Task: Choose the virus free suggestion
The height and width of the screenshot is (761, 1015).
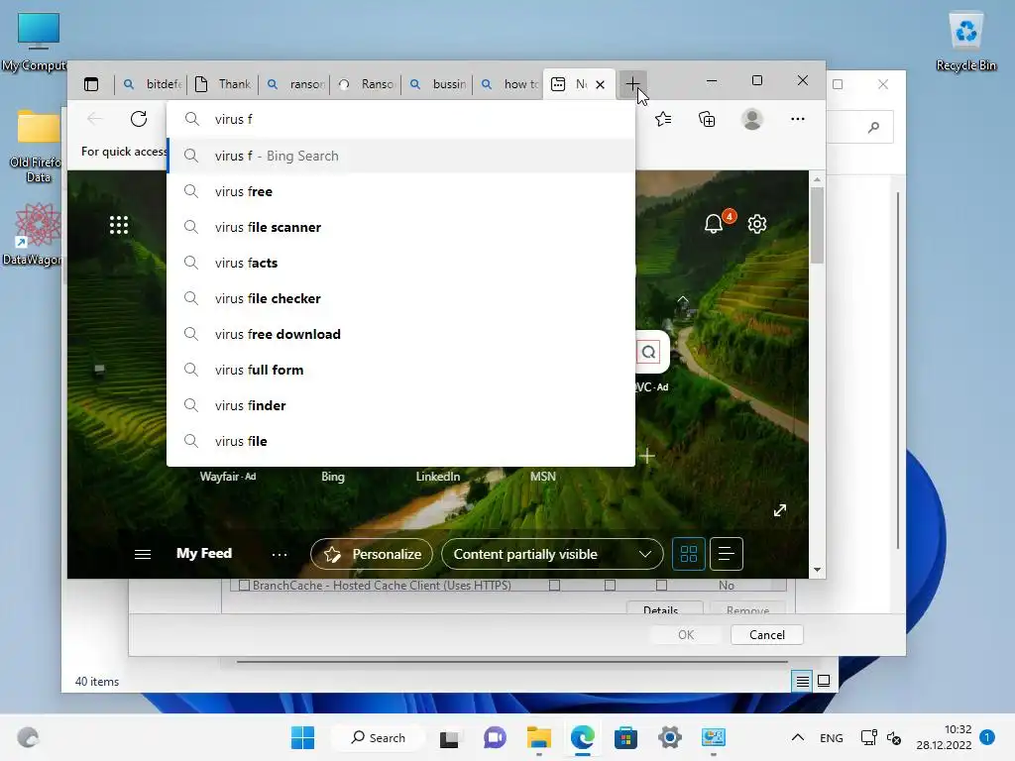Action: tap(400, 191)
